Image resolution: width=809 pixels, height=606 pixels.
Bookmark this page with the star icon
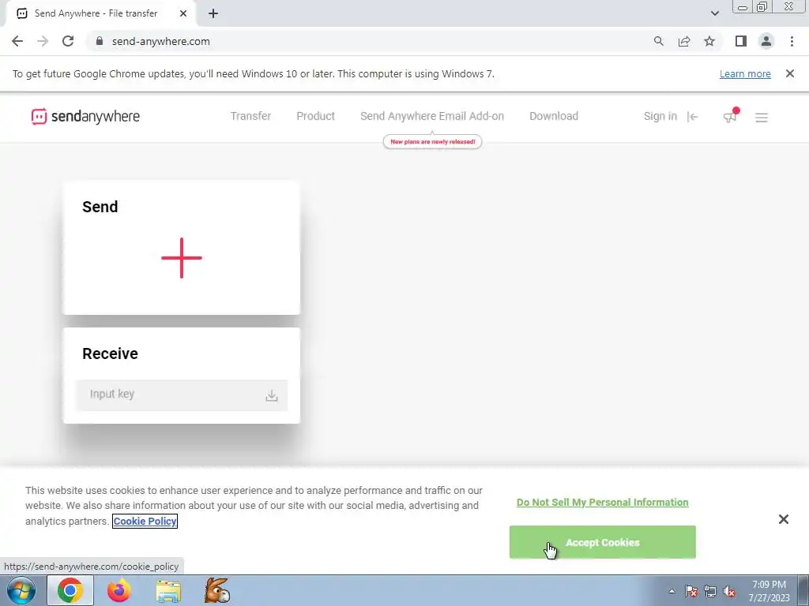(x=709, y=41)
